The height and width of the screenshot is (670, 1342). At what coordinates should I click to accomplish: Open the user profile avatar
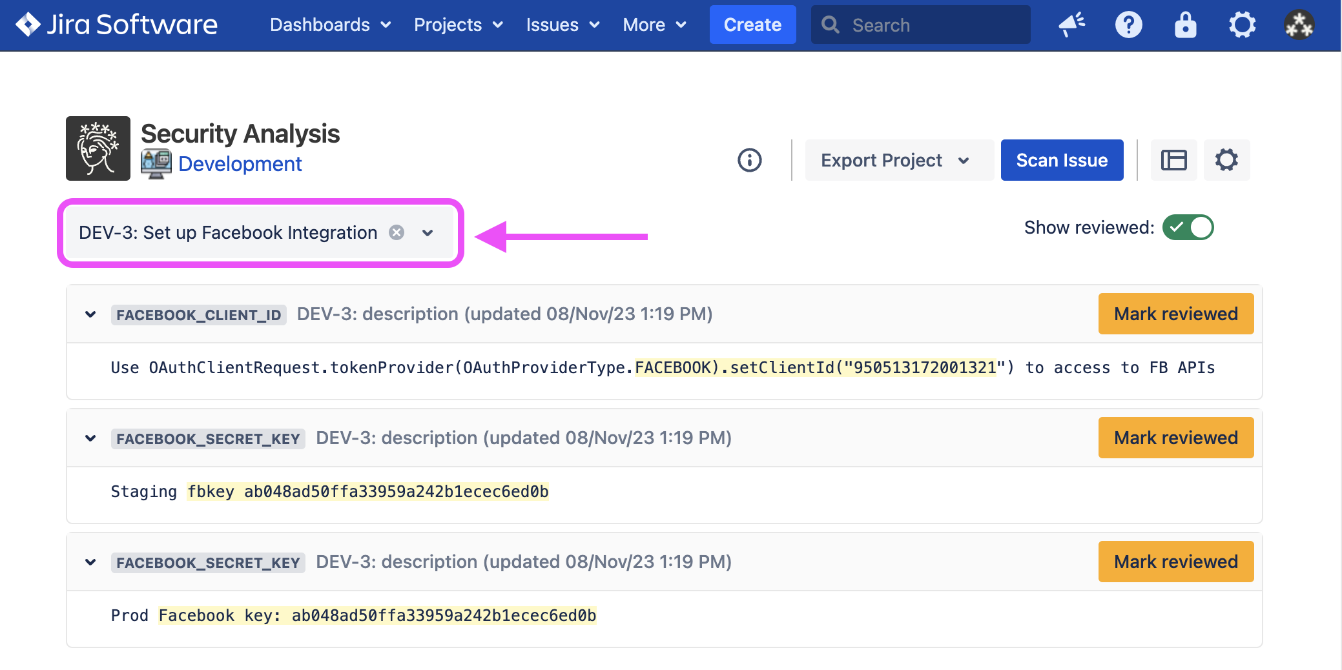click(1299, 25)
